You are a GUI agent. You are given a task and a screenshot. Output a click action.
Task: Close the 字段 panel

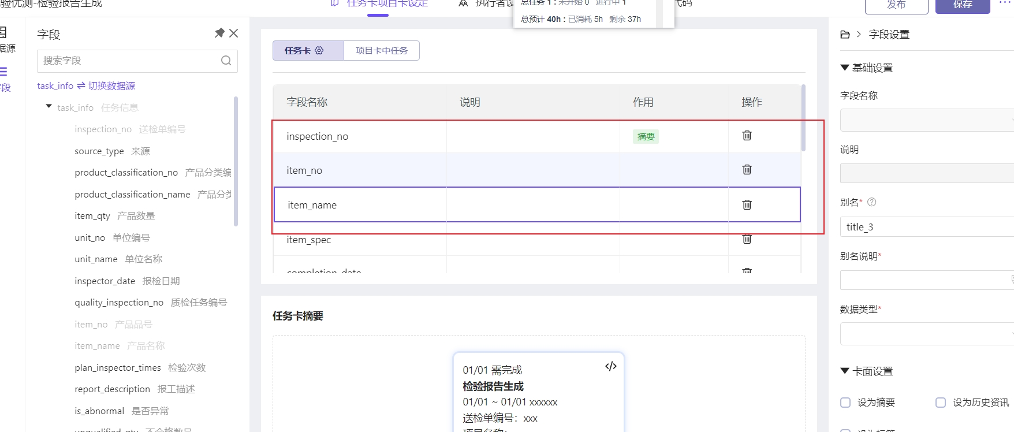click(x=234, y=33)
